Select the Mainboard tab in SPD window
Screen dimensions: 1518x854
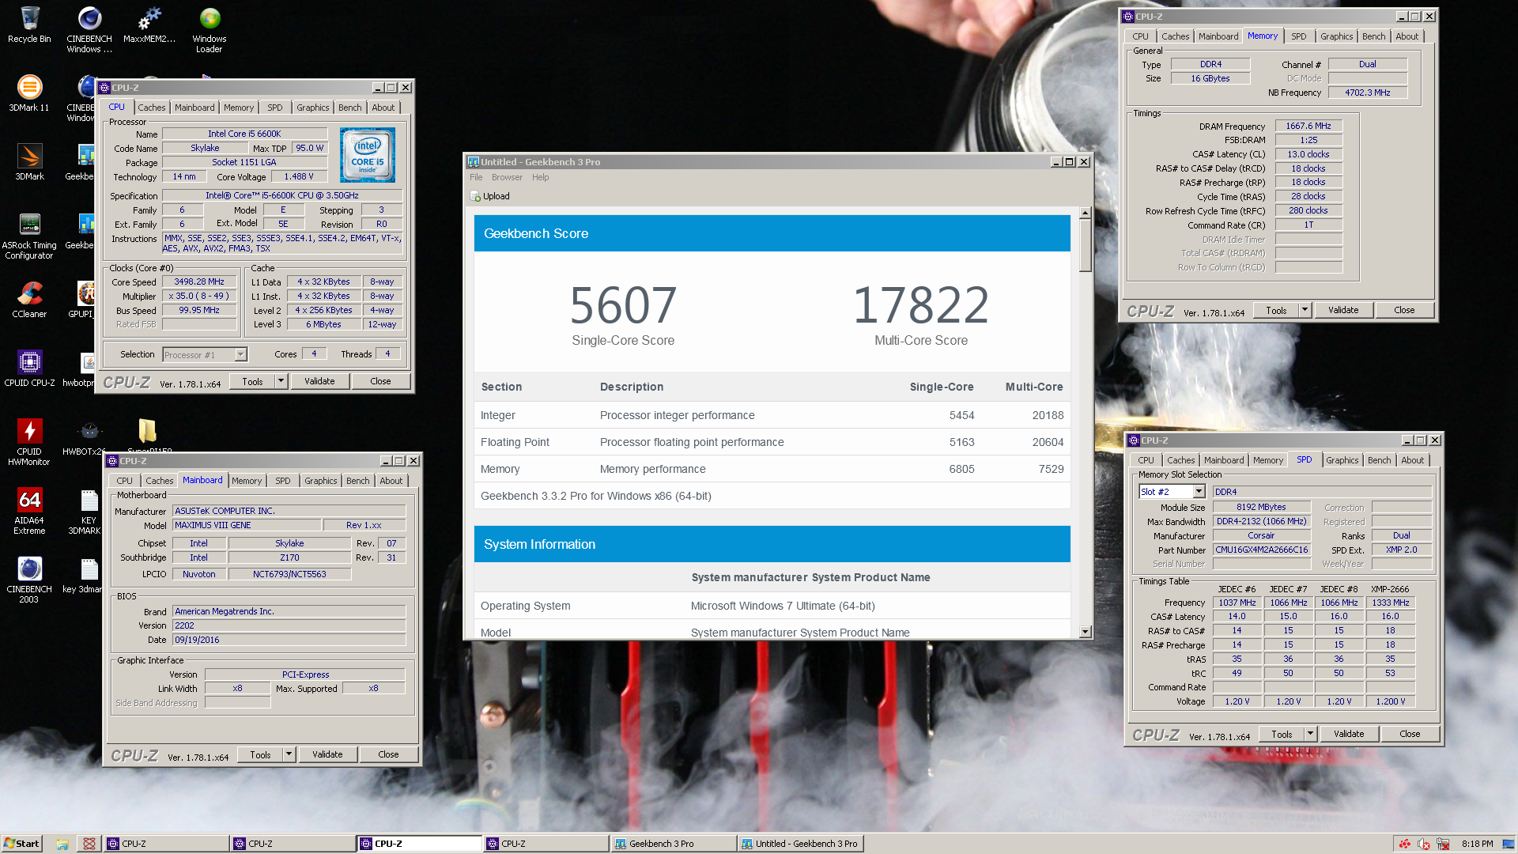tap(1223, 460)
